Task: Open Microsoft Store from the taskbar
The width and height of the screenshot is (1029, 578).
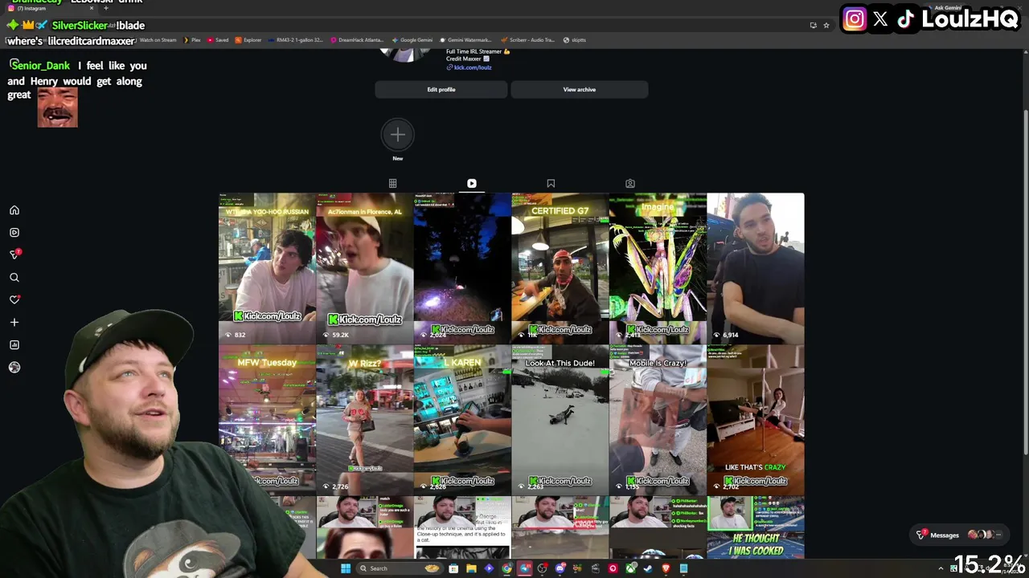Action: click(x=453, y=568)
